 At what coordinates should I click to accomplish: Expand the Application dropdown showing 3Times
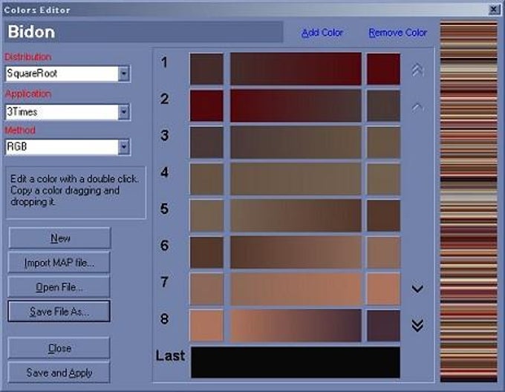(68, 112)
